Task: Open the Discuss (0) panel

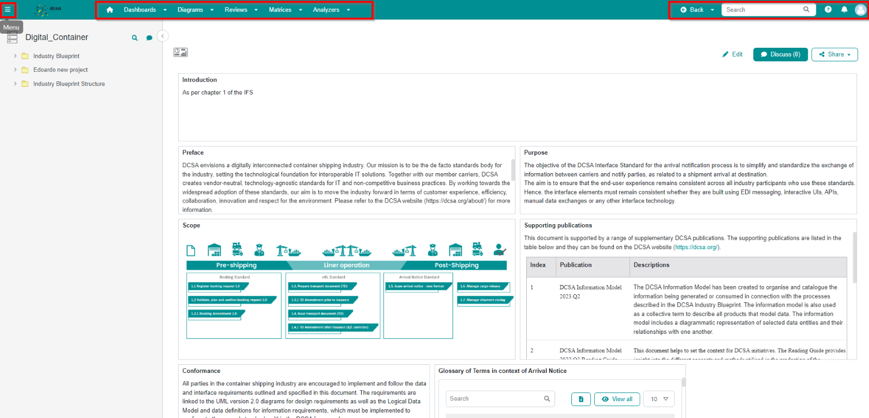Action: pyautogui.click(x=780, y=54)
